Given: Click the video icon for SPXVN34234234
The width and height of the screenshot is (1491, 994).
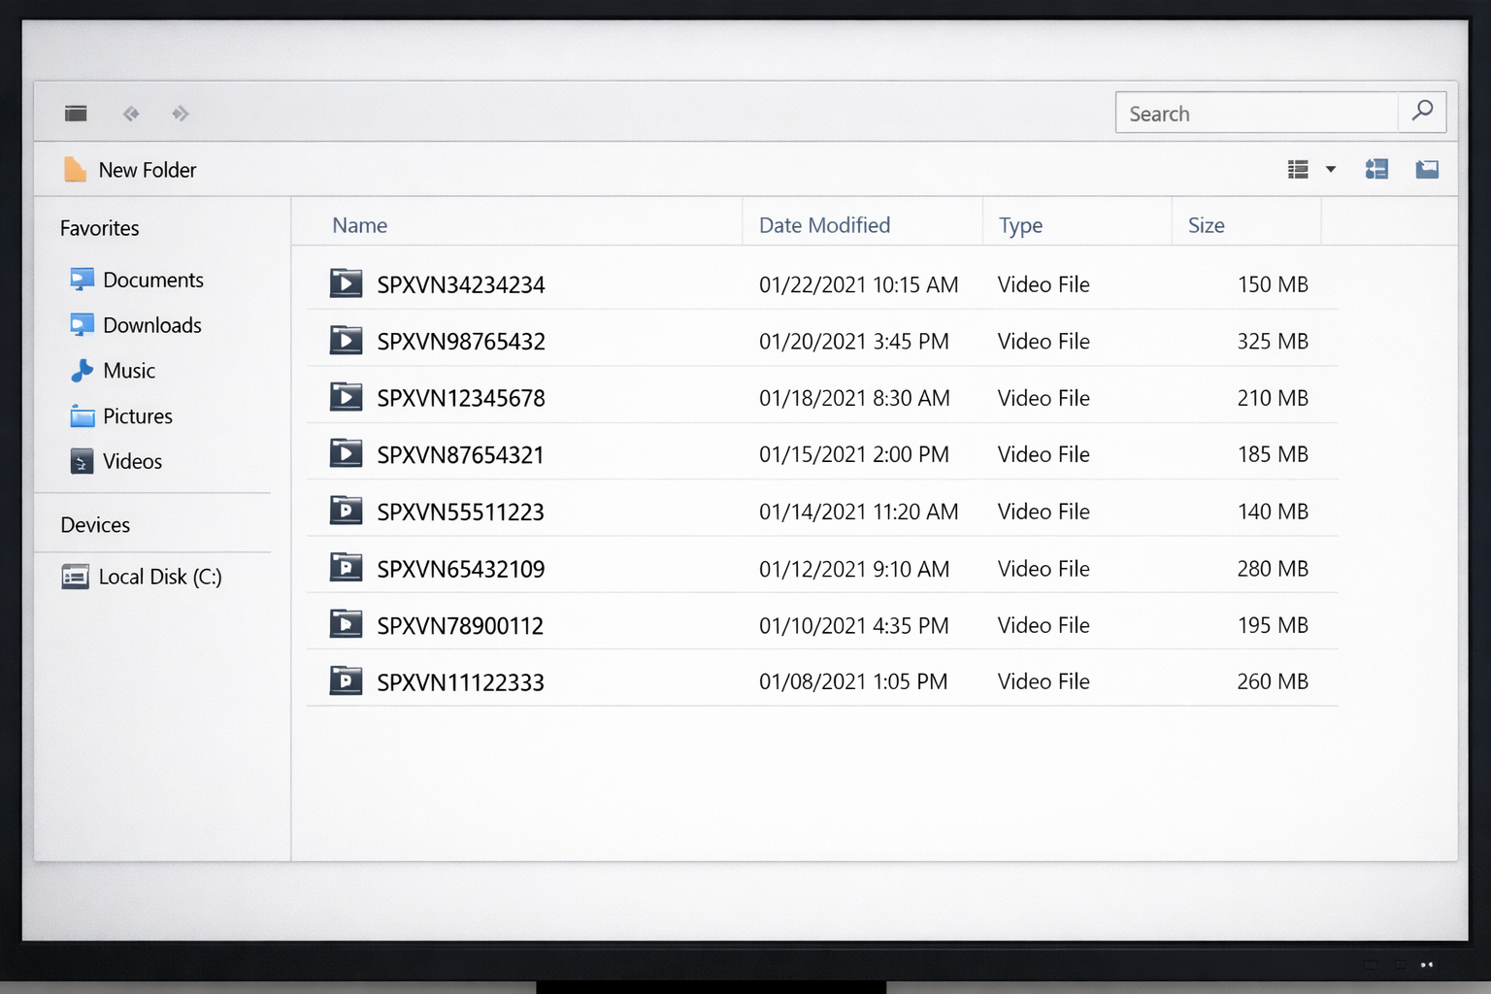Looking at the screenshot, I should [346, 283].
